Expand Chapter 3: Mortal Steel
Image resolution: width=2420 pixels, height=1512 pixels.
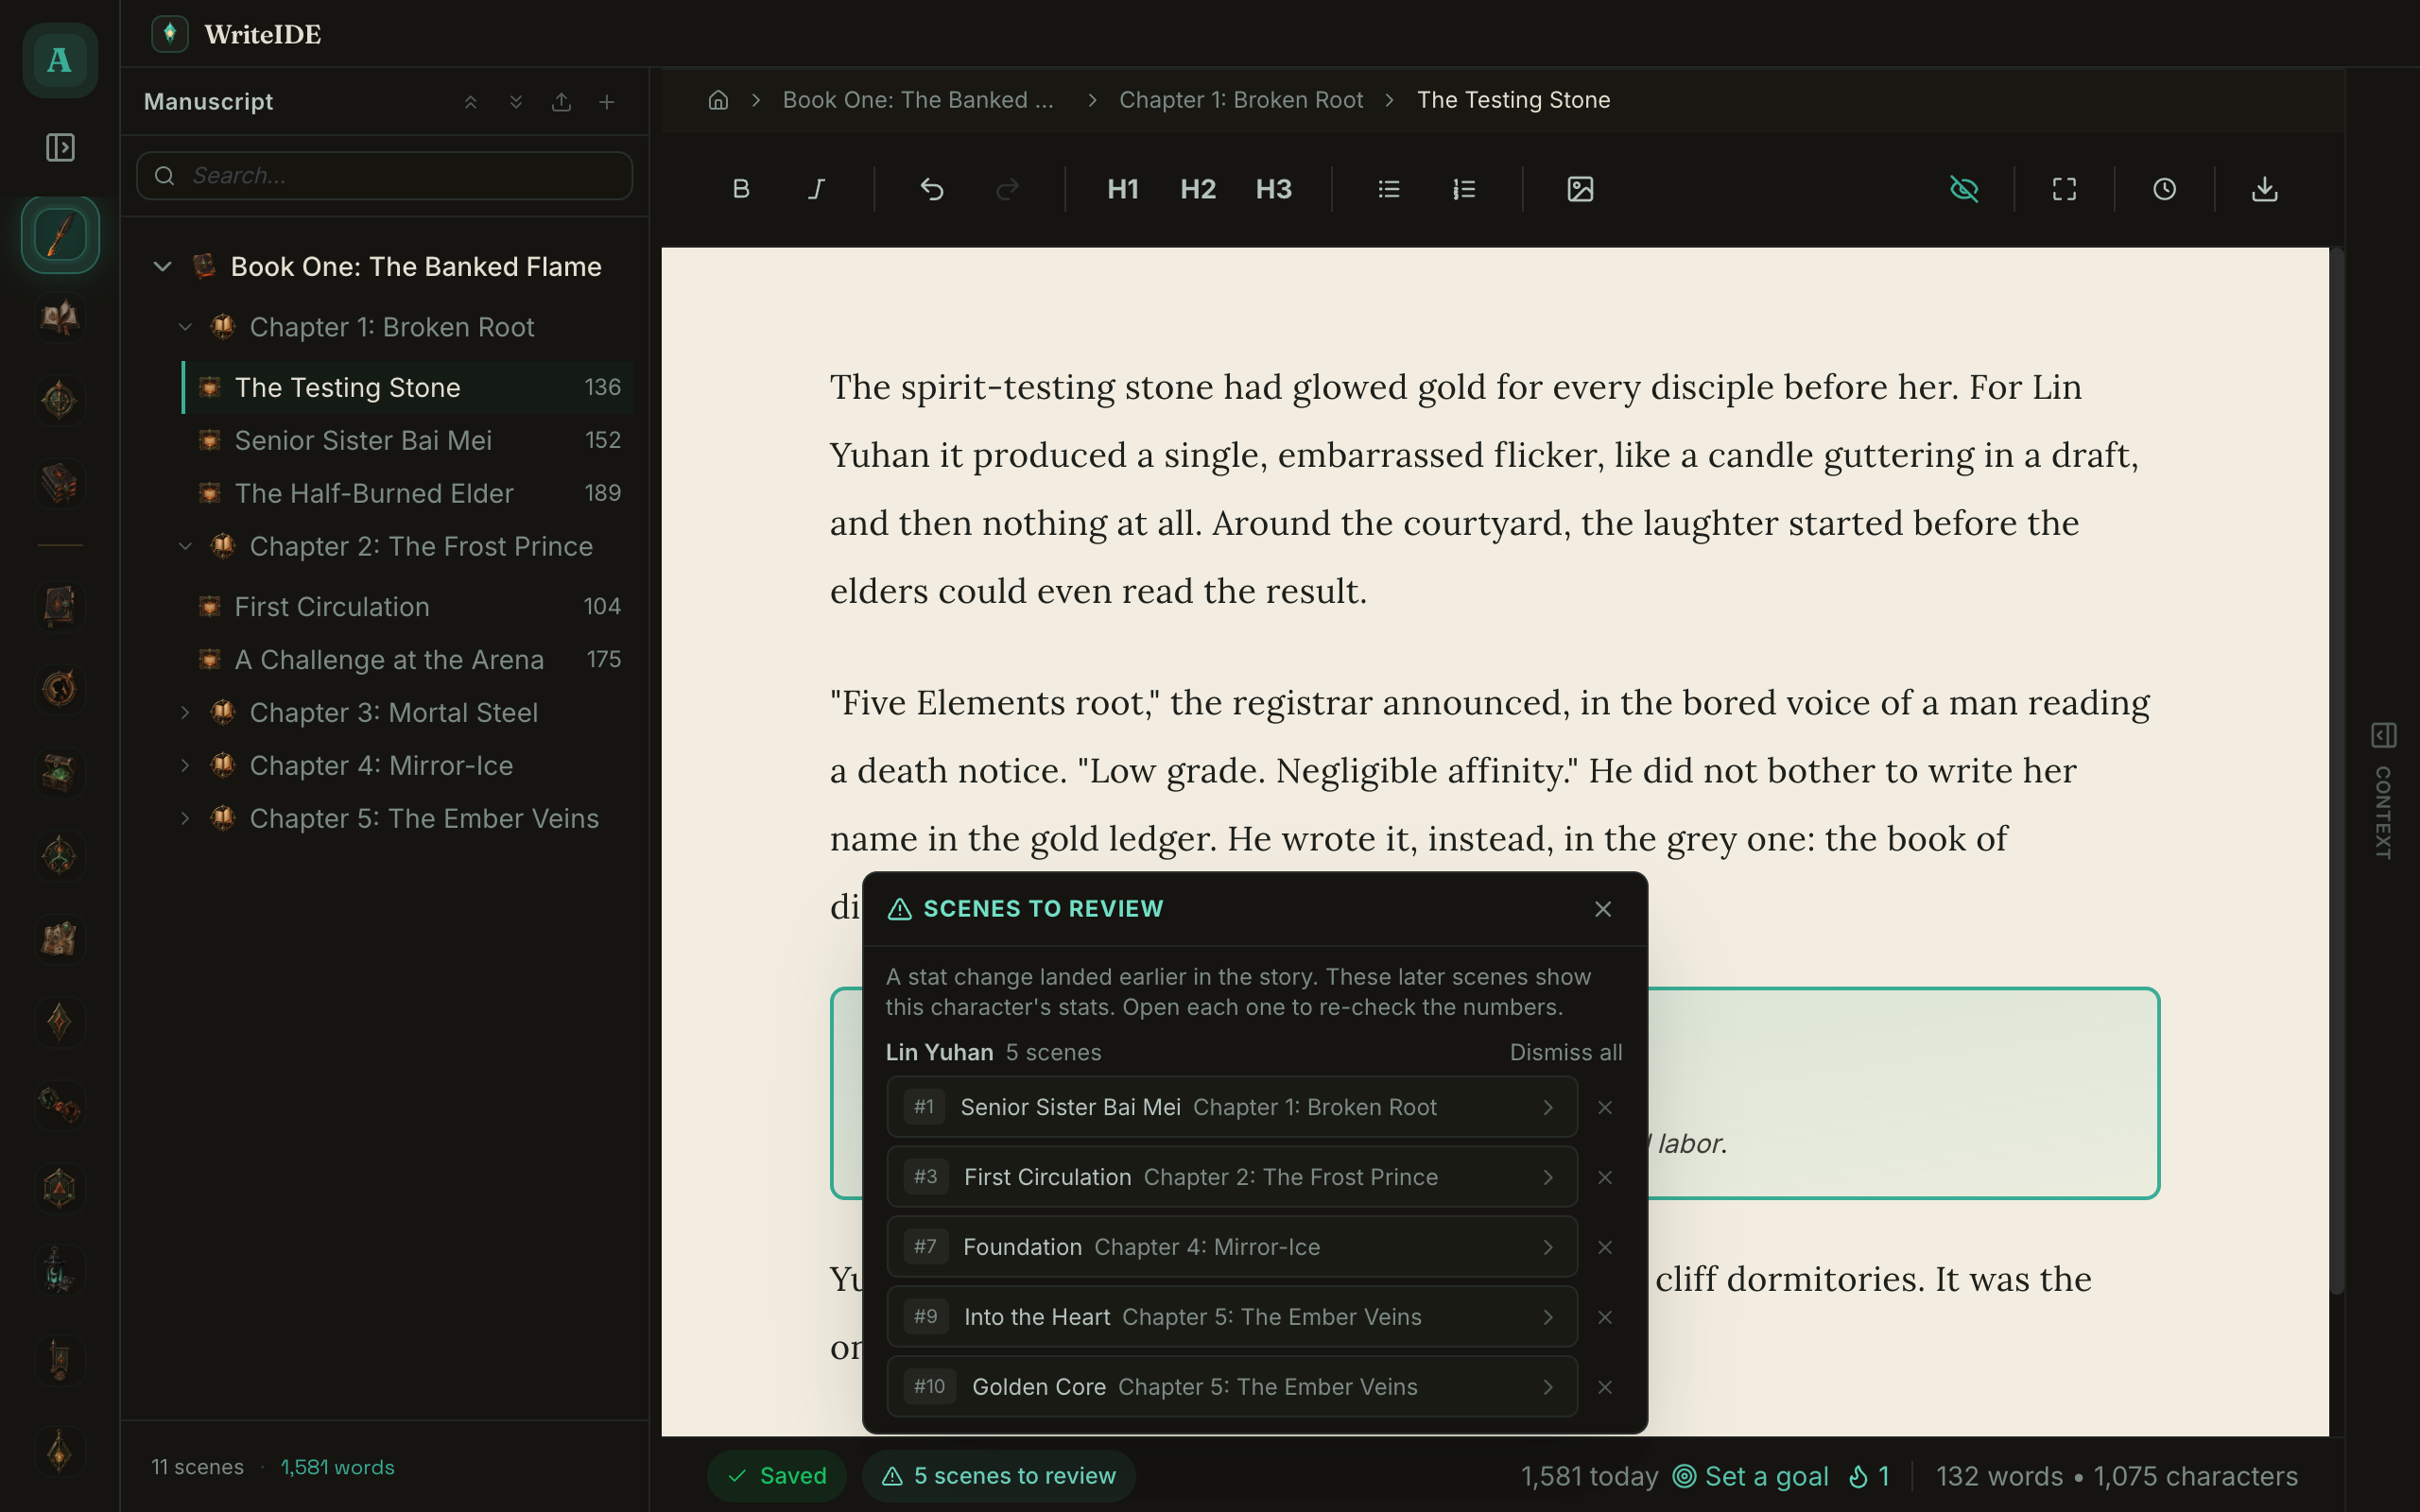(x=185, y=712)
